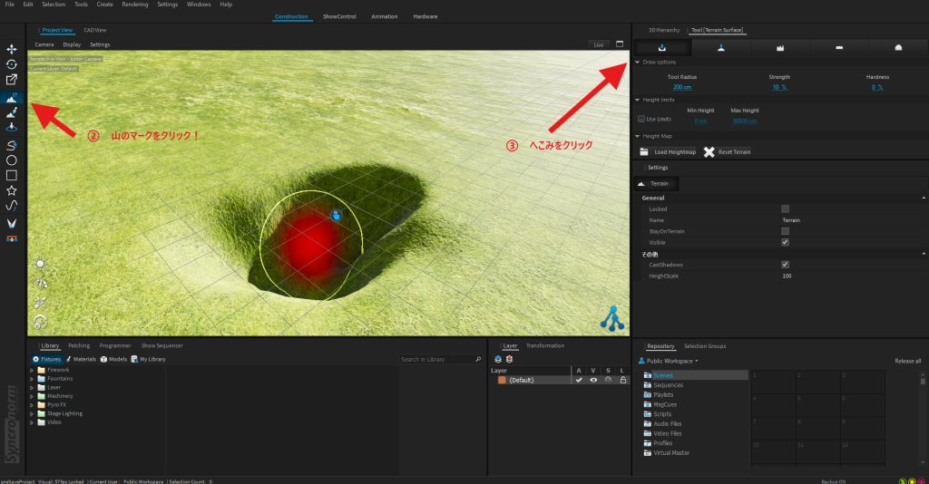Expand the Firework folder in Library

pos(32,370)
